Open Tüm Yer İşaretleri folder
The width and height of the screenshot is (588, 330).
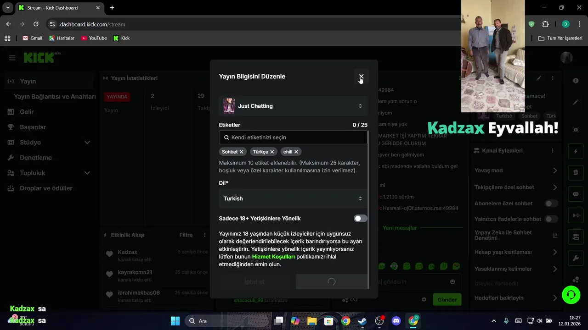tap(560, 38)
